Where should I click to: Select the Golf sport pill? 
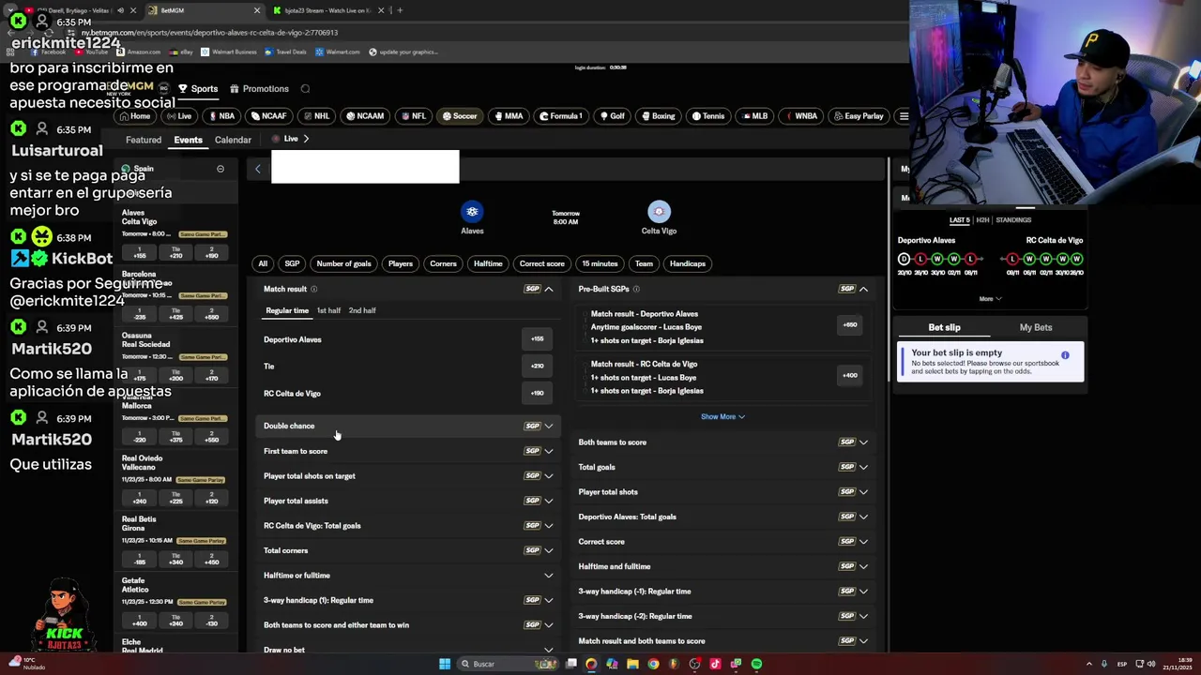coord(612,116)
